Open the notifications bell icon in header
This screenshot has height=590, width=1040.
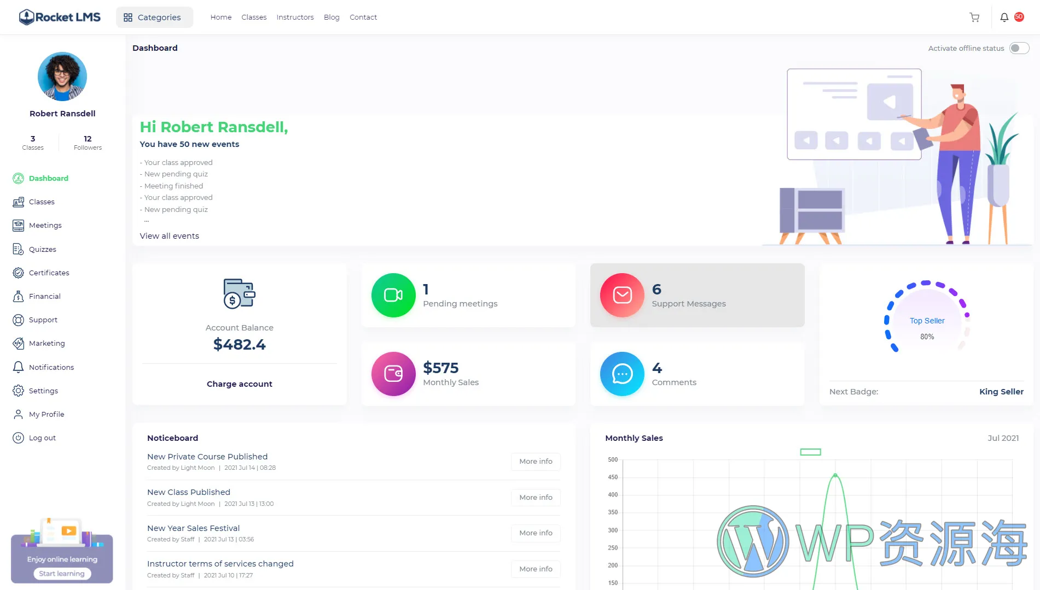[1004, 17]
